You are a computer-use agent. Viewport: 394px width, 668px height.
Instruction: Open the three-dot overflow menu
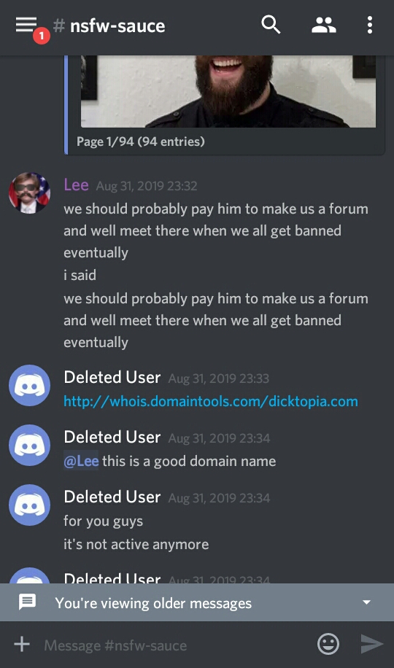pyautogui.click(x=370, y=25)
